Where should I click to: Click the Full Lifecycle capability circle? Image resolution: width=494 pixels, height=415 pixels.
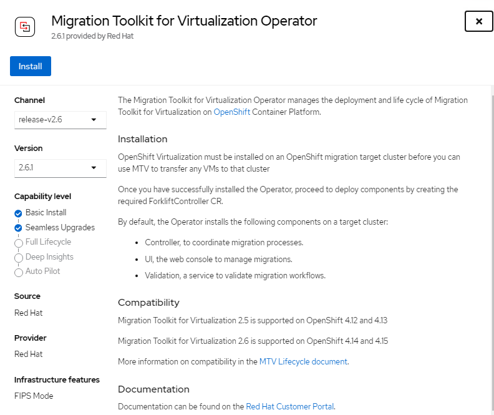point(19,243)
